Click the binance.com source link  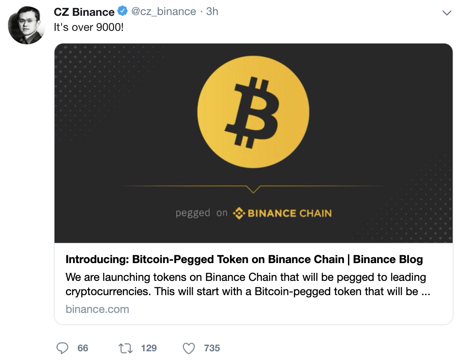click(x=98, y=309)
